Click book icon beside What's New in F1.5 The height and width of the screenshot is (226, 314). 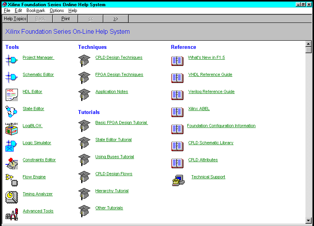(x=178, y=61)
